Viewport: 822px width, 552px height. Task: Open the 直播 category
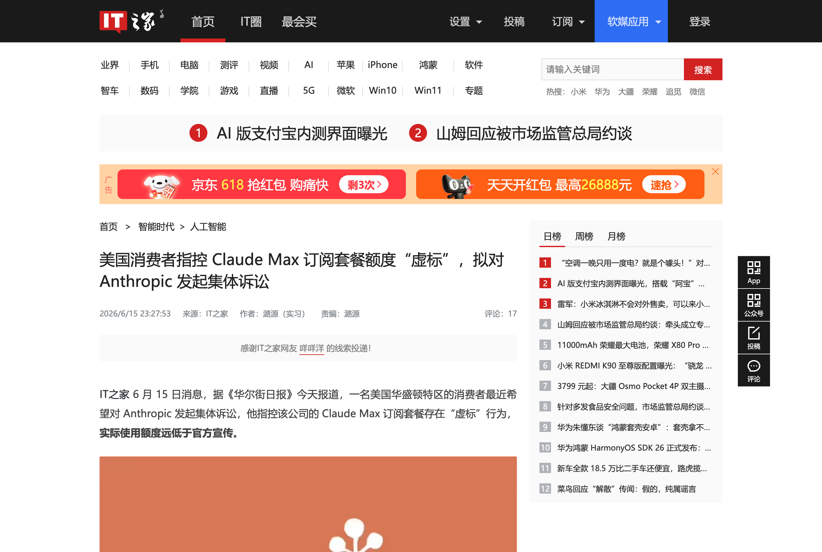click(269, 91)
